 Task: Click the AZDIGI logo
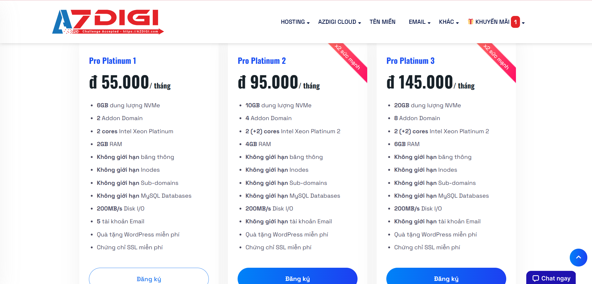pyautogui.click(x=108, y=22)
